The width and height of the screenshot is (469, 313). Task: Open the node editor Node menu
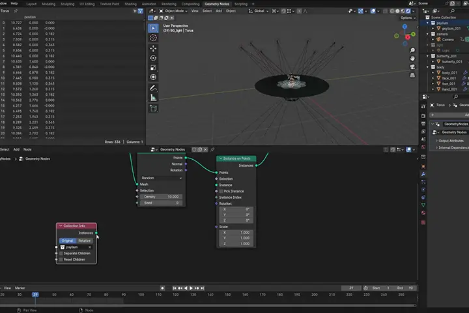(27, 149)
